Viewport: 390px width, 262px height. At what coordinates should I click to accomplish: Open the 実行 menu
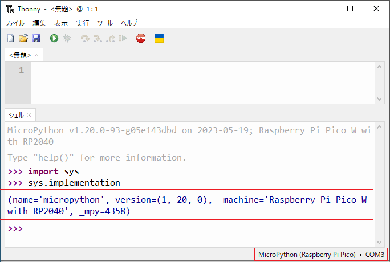(x=83, y=23)
